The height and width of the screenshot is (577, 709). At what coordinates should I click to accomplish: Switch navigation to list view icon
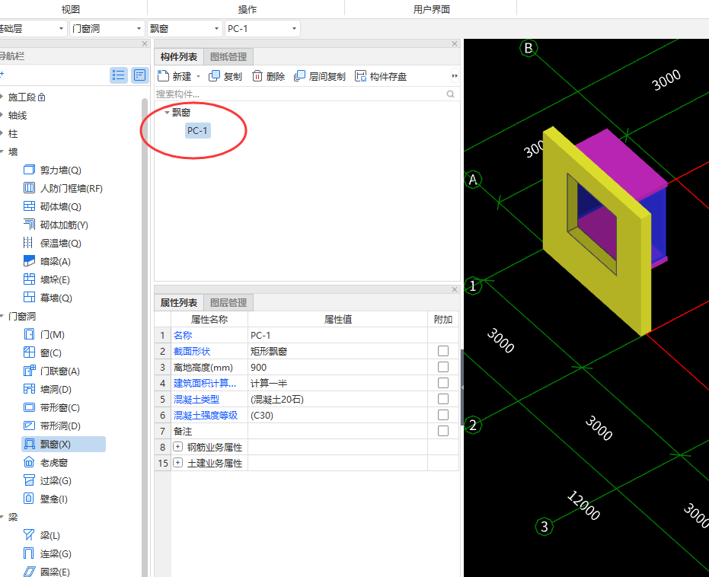pos(119,75)
